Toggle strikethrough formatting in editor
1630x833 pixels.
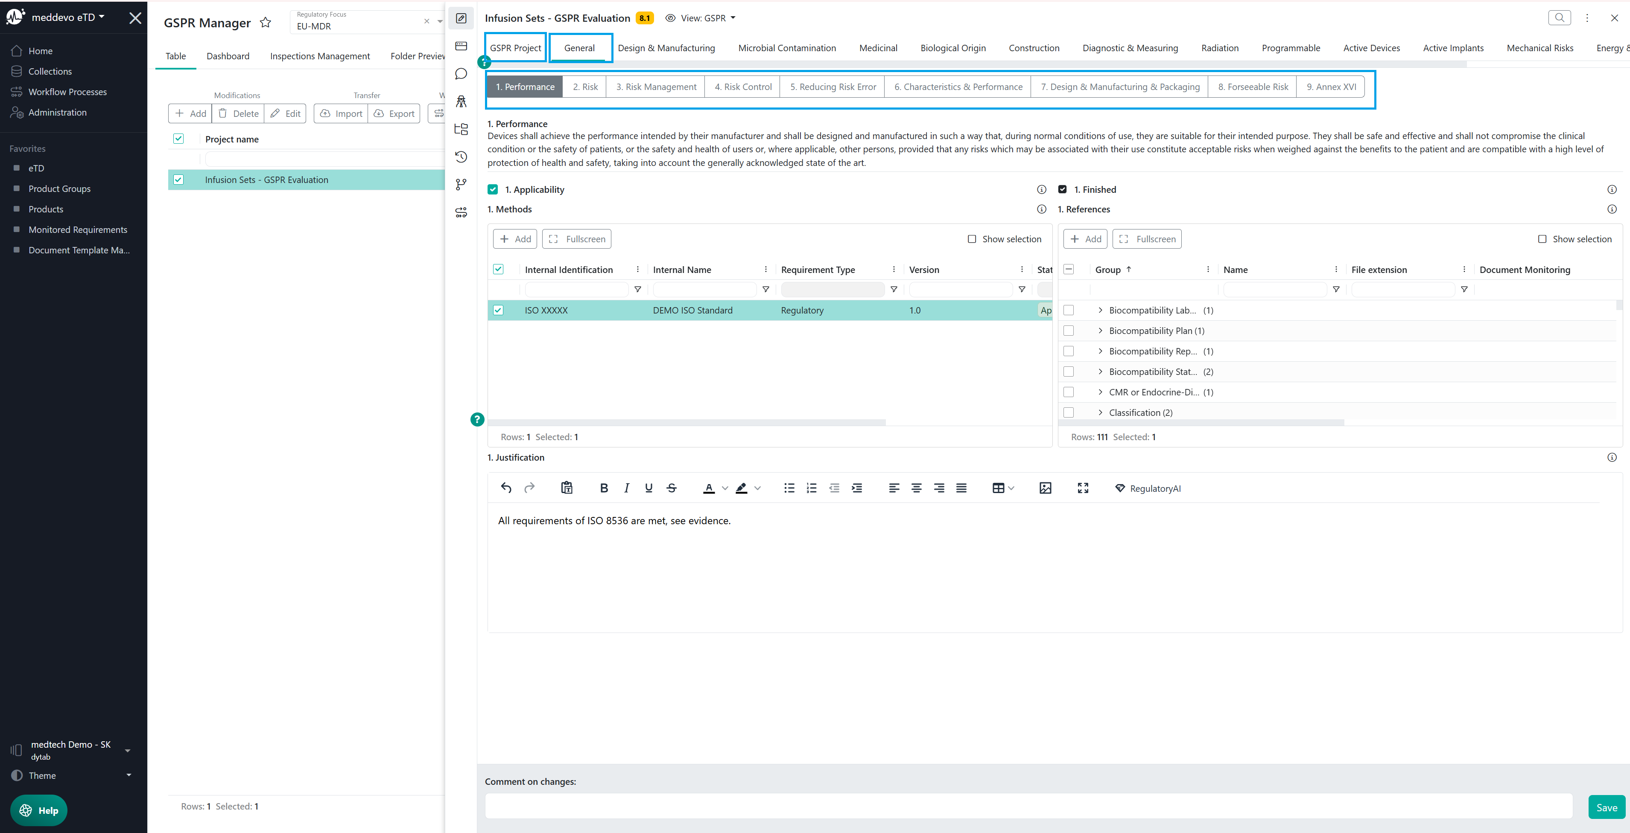point(672,488)
